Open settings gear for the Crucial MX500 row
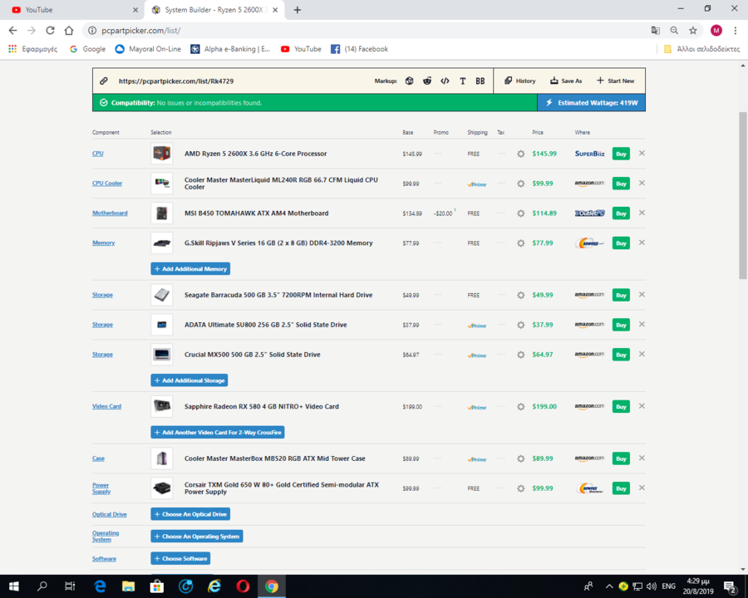 pos(521,355)
